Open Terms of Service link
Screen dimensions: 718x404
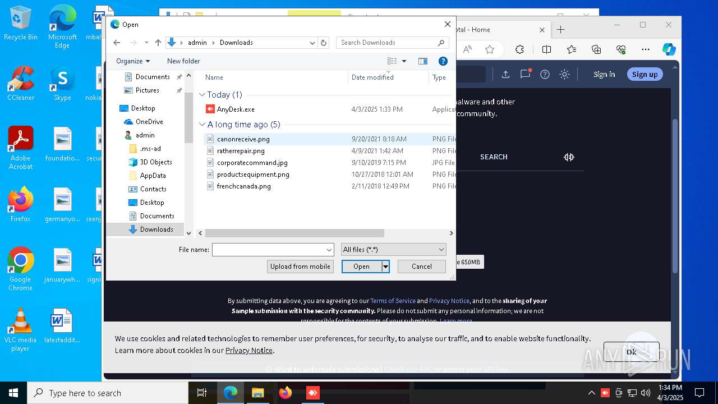393,301
